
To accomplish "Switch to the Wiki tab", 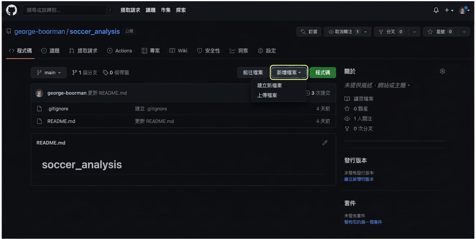I will pos(178,51).
